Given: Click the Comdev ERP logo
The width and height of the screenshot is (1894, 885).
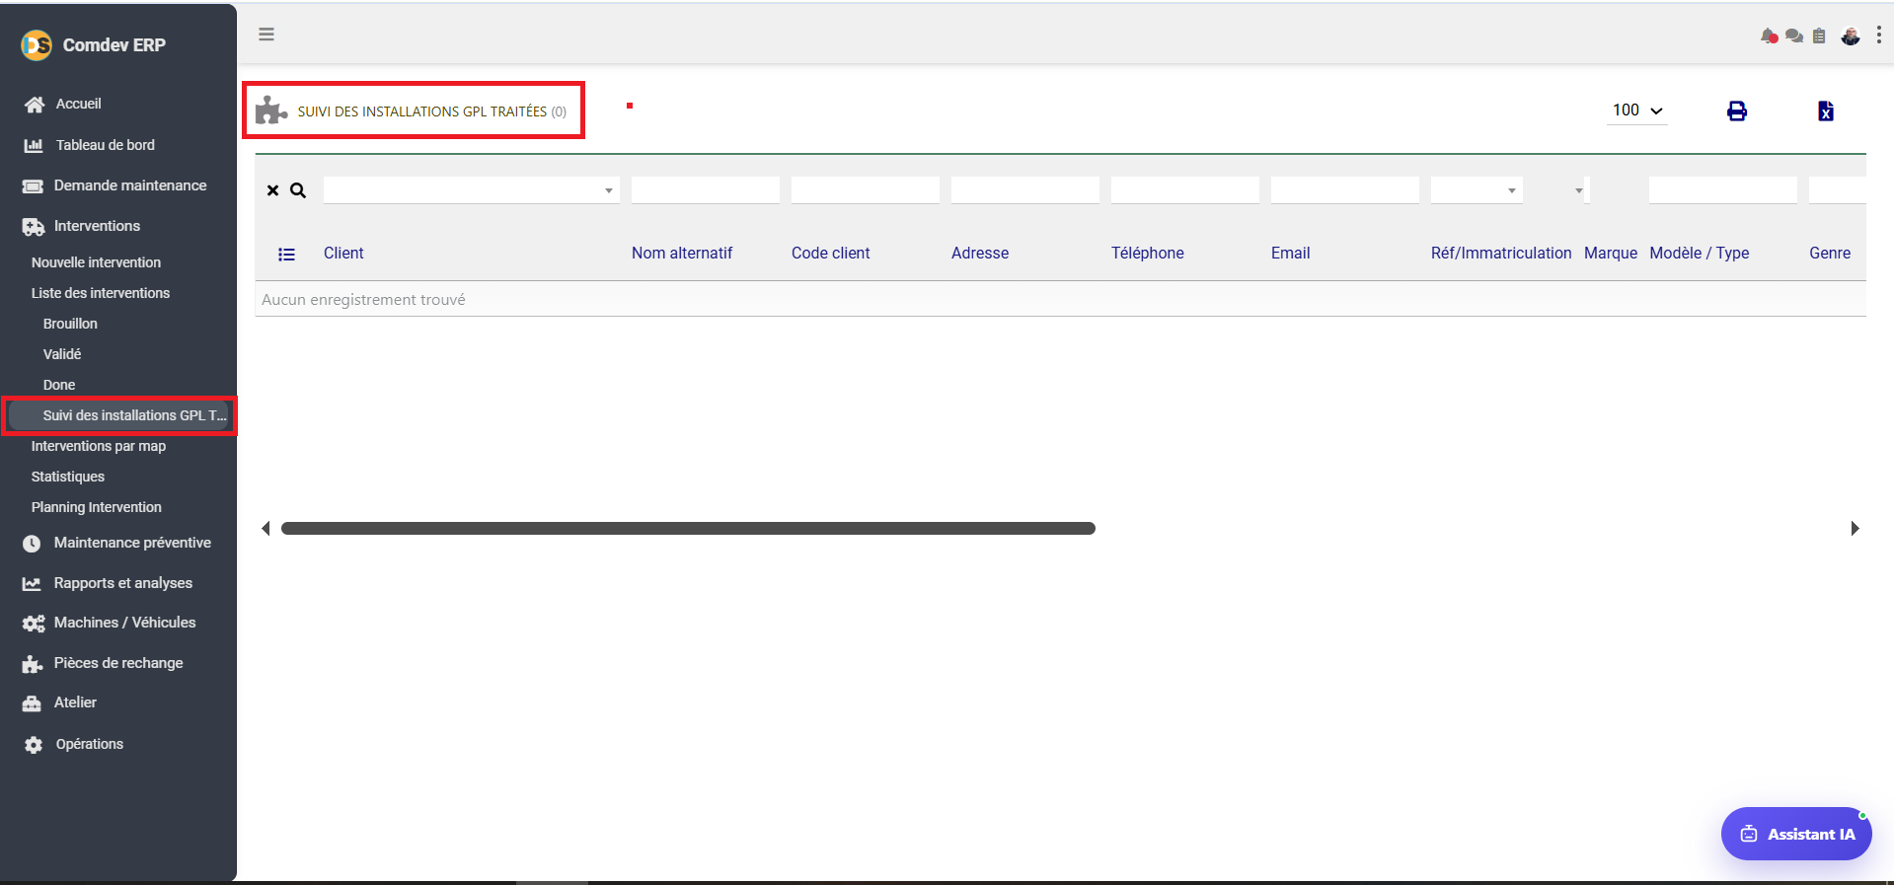Looking at the screenshot, I should 37,45.
